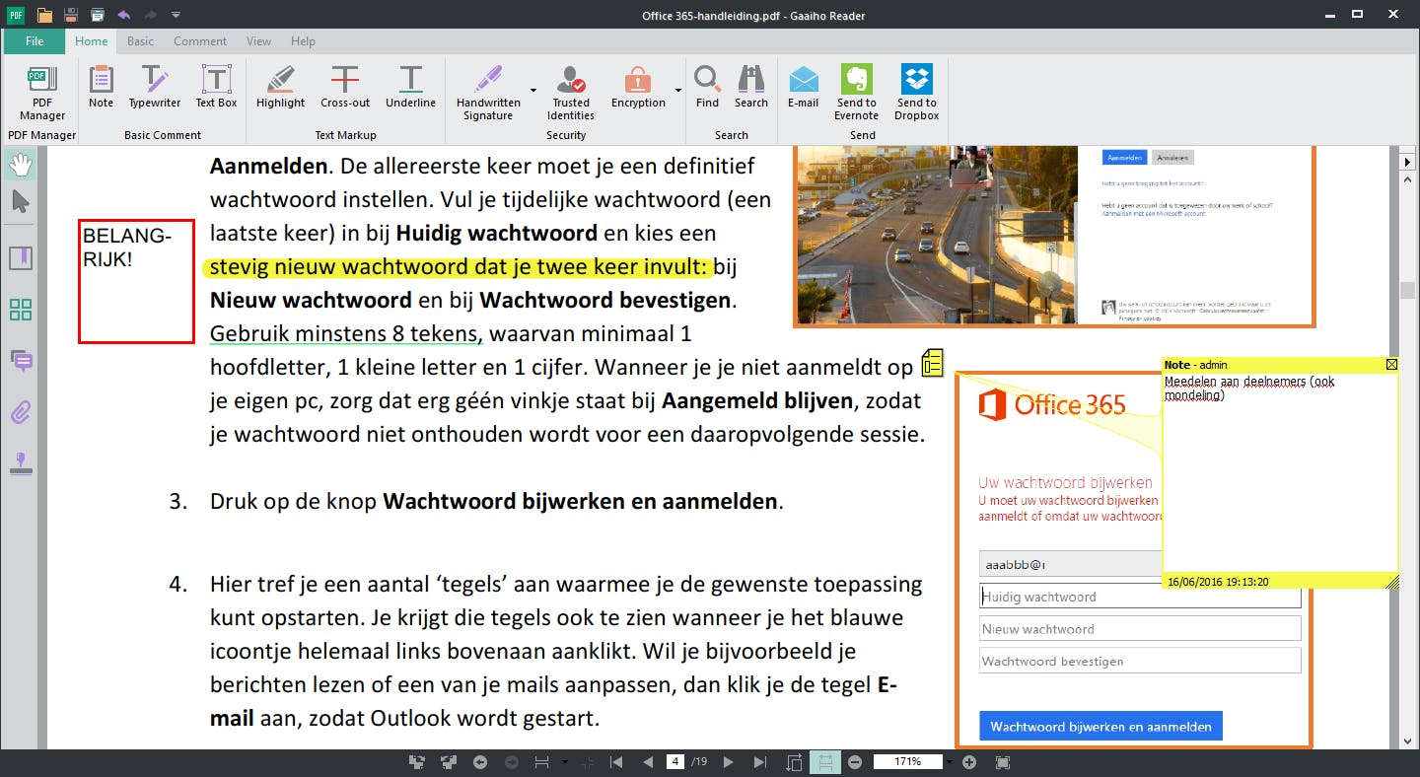Open the Customize Quick Access dropdown
Viewport: 1420px width, 777px height.
pos(176,15)
